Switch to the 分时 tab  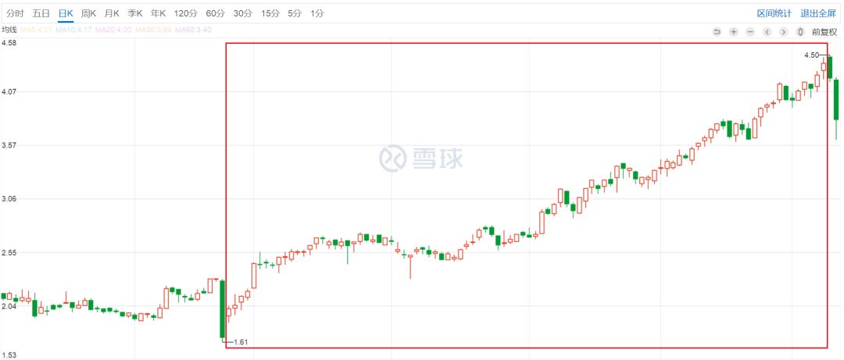click(15, 13)
